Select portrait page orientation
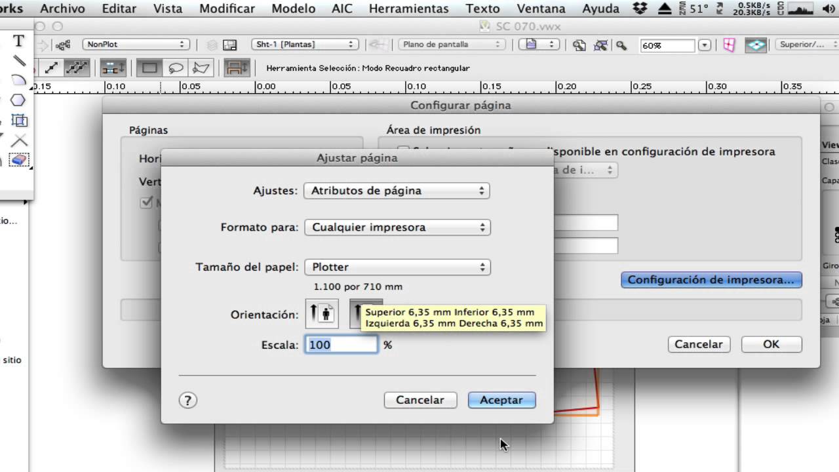This screenshot has width=839, height=472. [322, 314]
